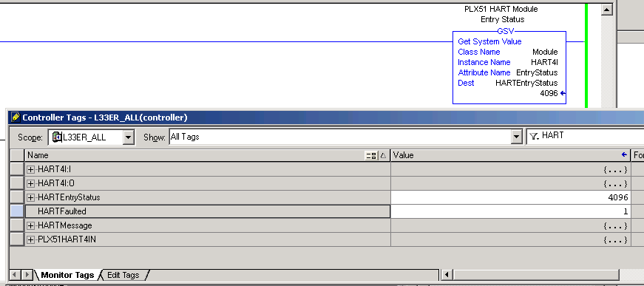Image resolution: width=644 pixels, height=286 pixels.
Task: Click the filter funnel icon beside HART
Action: [534, 137]
